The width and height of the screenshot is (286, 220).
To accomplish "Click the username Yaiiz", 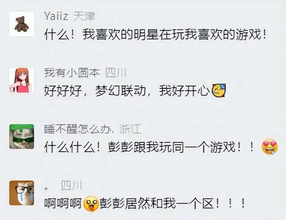I will point(56,16).
